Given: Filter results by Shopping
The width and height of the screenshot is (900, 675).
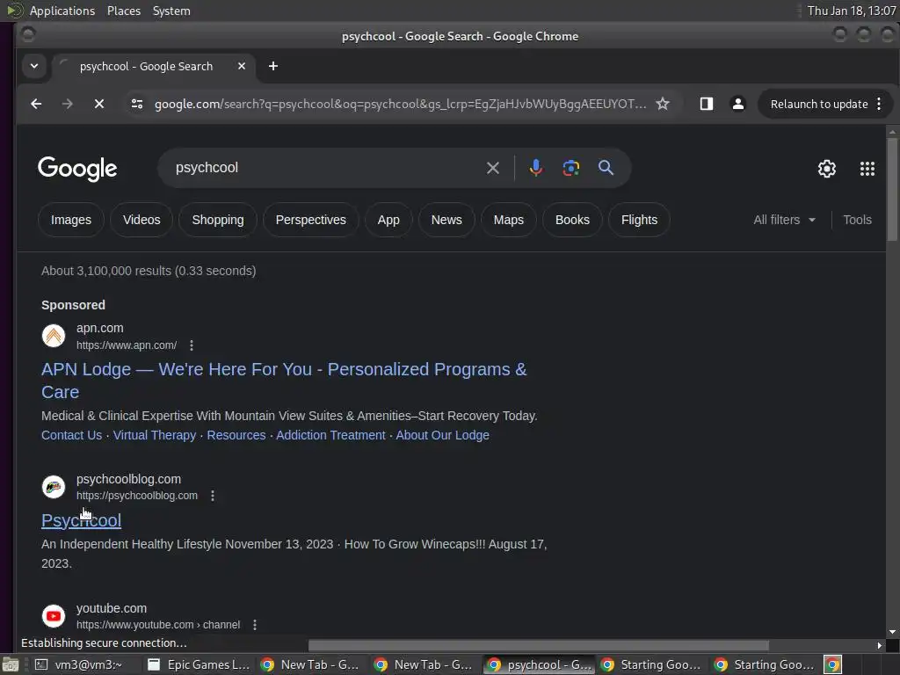Looking at the screenshot, I should [x=218, y=220].
